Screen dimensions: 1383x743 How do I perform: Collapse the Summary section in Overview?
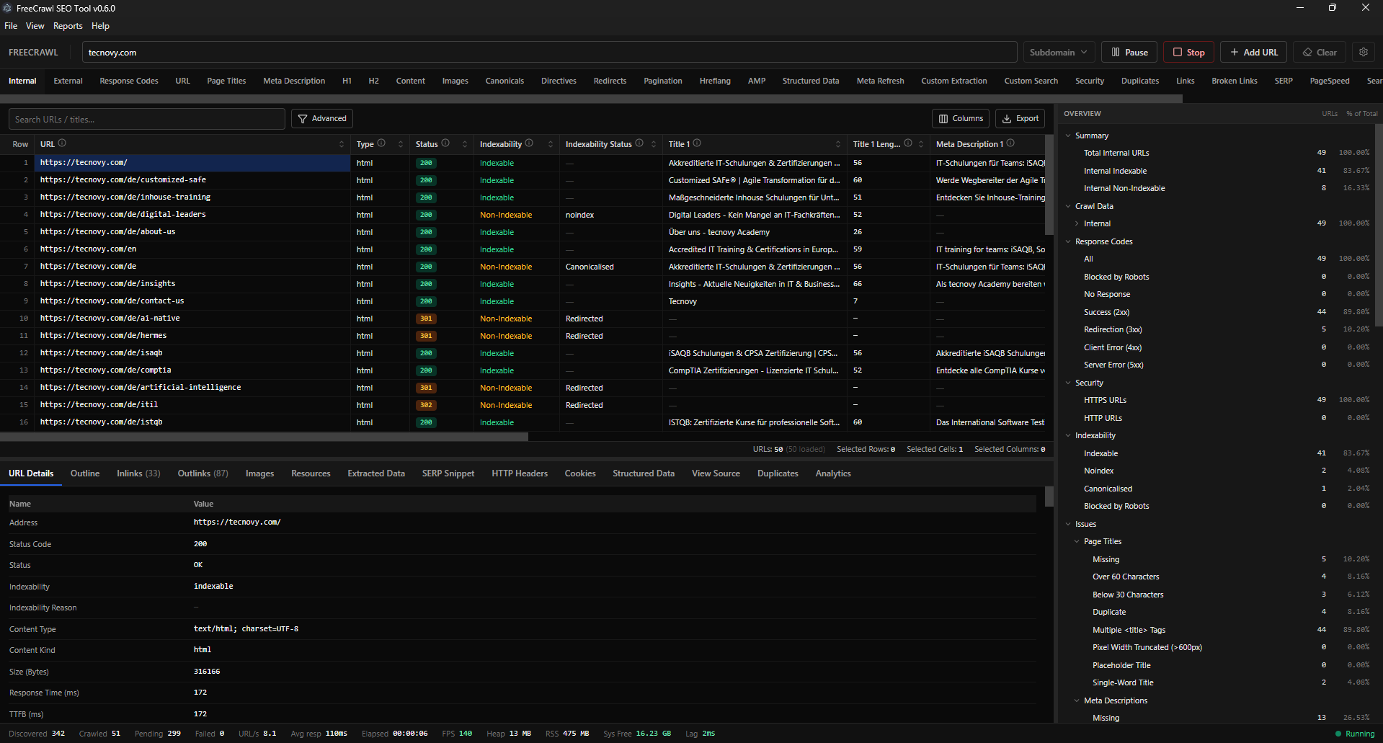coord(1068,135)
